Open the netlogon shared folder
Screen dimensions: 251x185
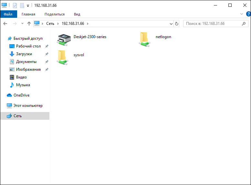(x=144, y=39)
